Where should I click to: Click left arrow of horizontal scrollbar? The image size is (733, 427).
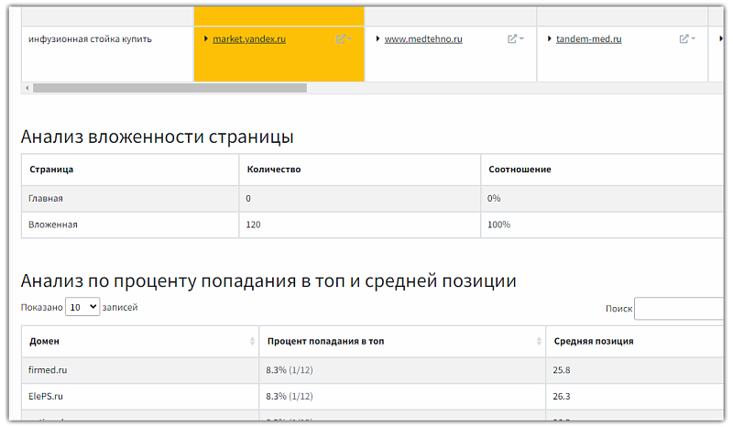[x=26, y=88]
